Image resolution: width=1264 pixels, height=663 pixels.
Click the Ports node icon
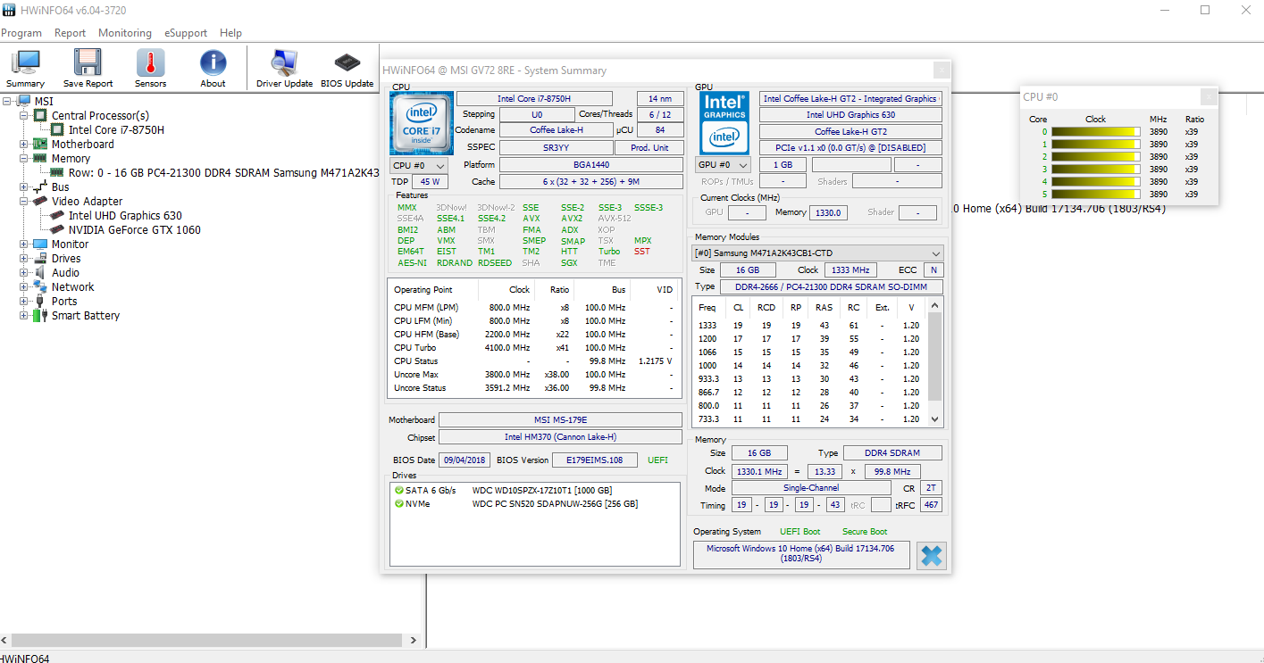(39, 301)
